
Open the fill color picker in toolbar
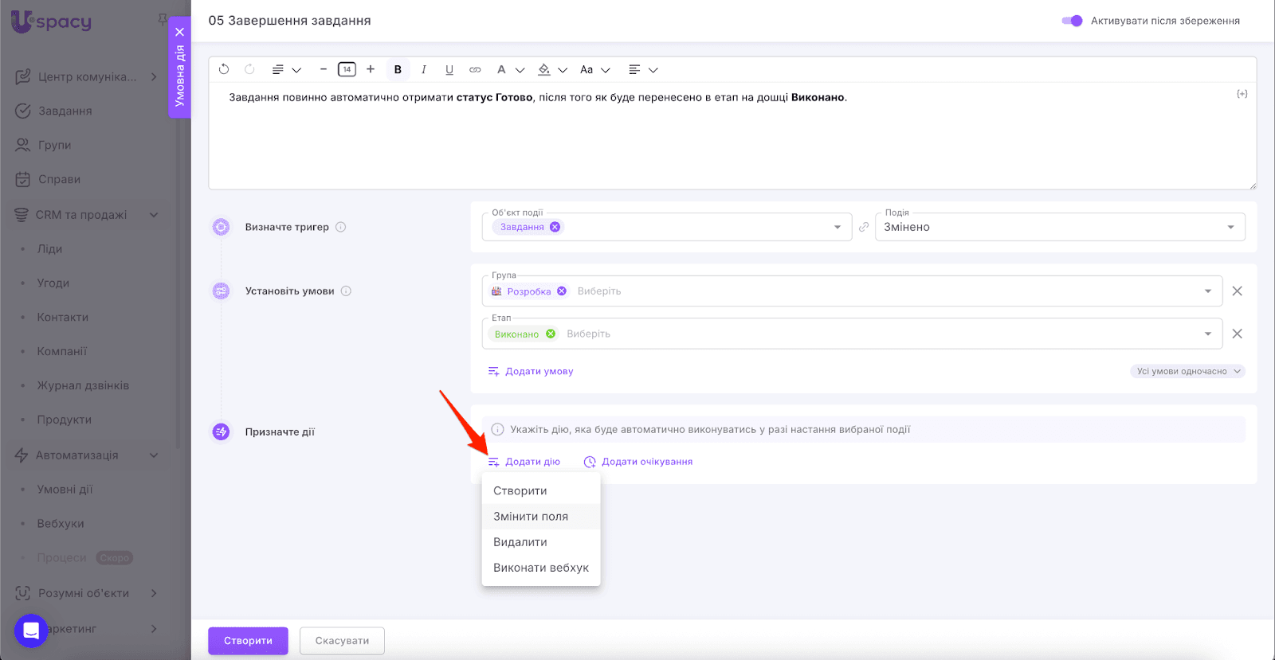544,69
